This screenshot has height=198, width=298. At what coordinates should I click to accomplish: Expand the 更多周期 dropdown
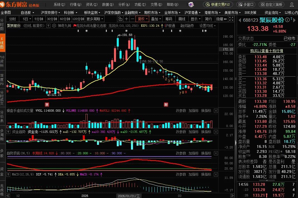point(95,19)
